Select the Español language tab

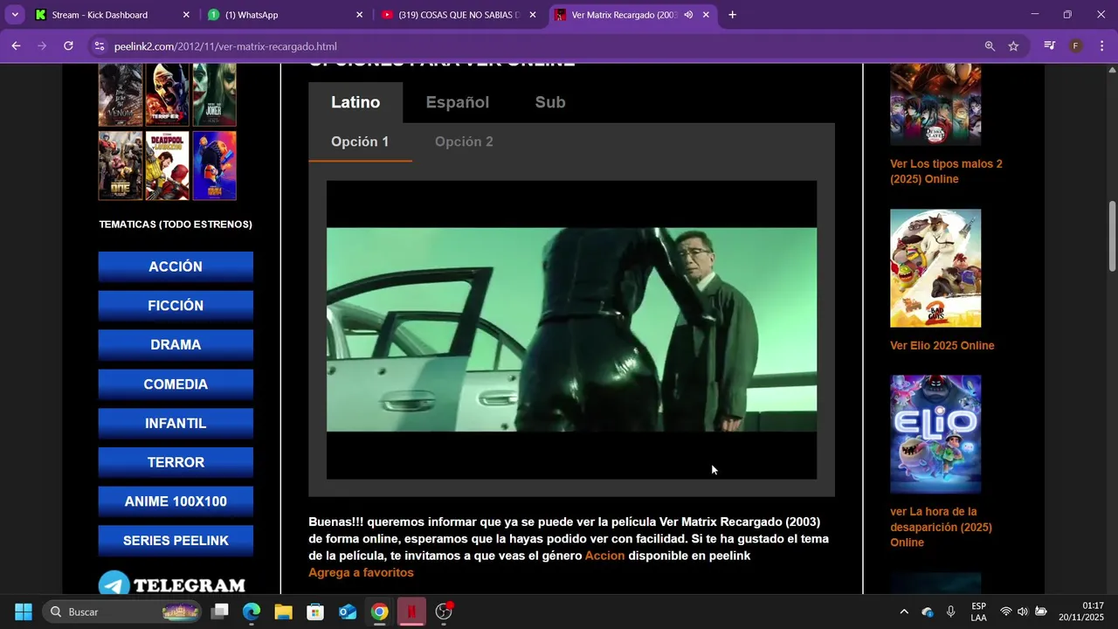click(458, 102)
